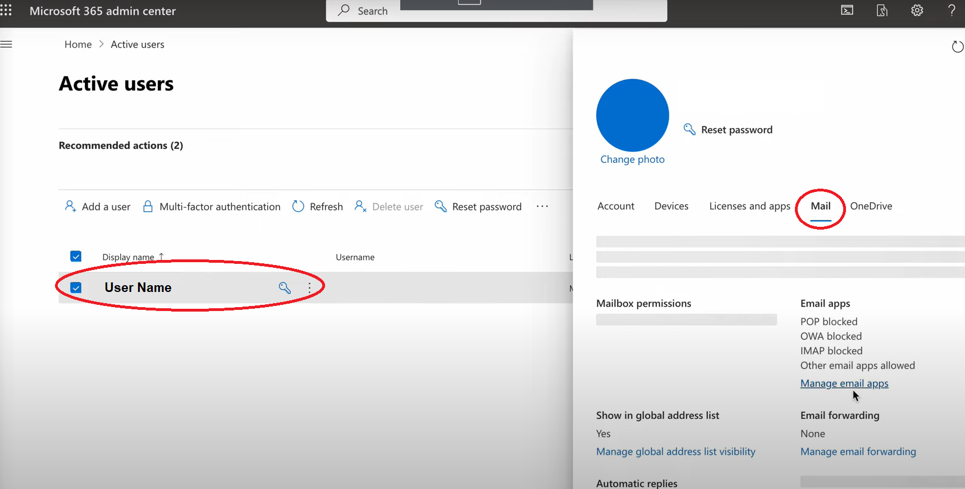
Task: Click Manage global address list visibility
Action: [676, 451]
